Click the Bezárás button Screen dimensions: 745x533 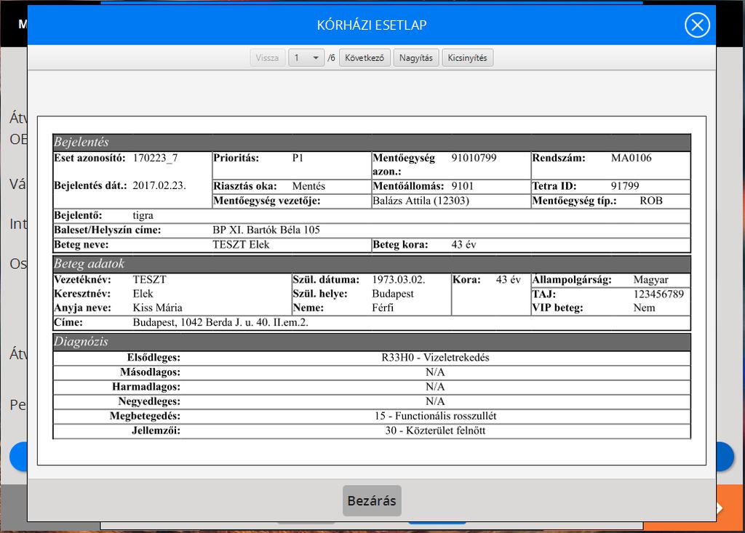click(372, 501)
